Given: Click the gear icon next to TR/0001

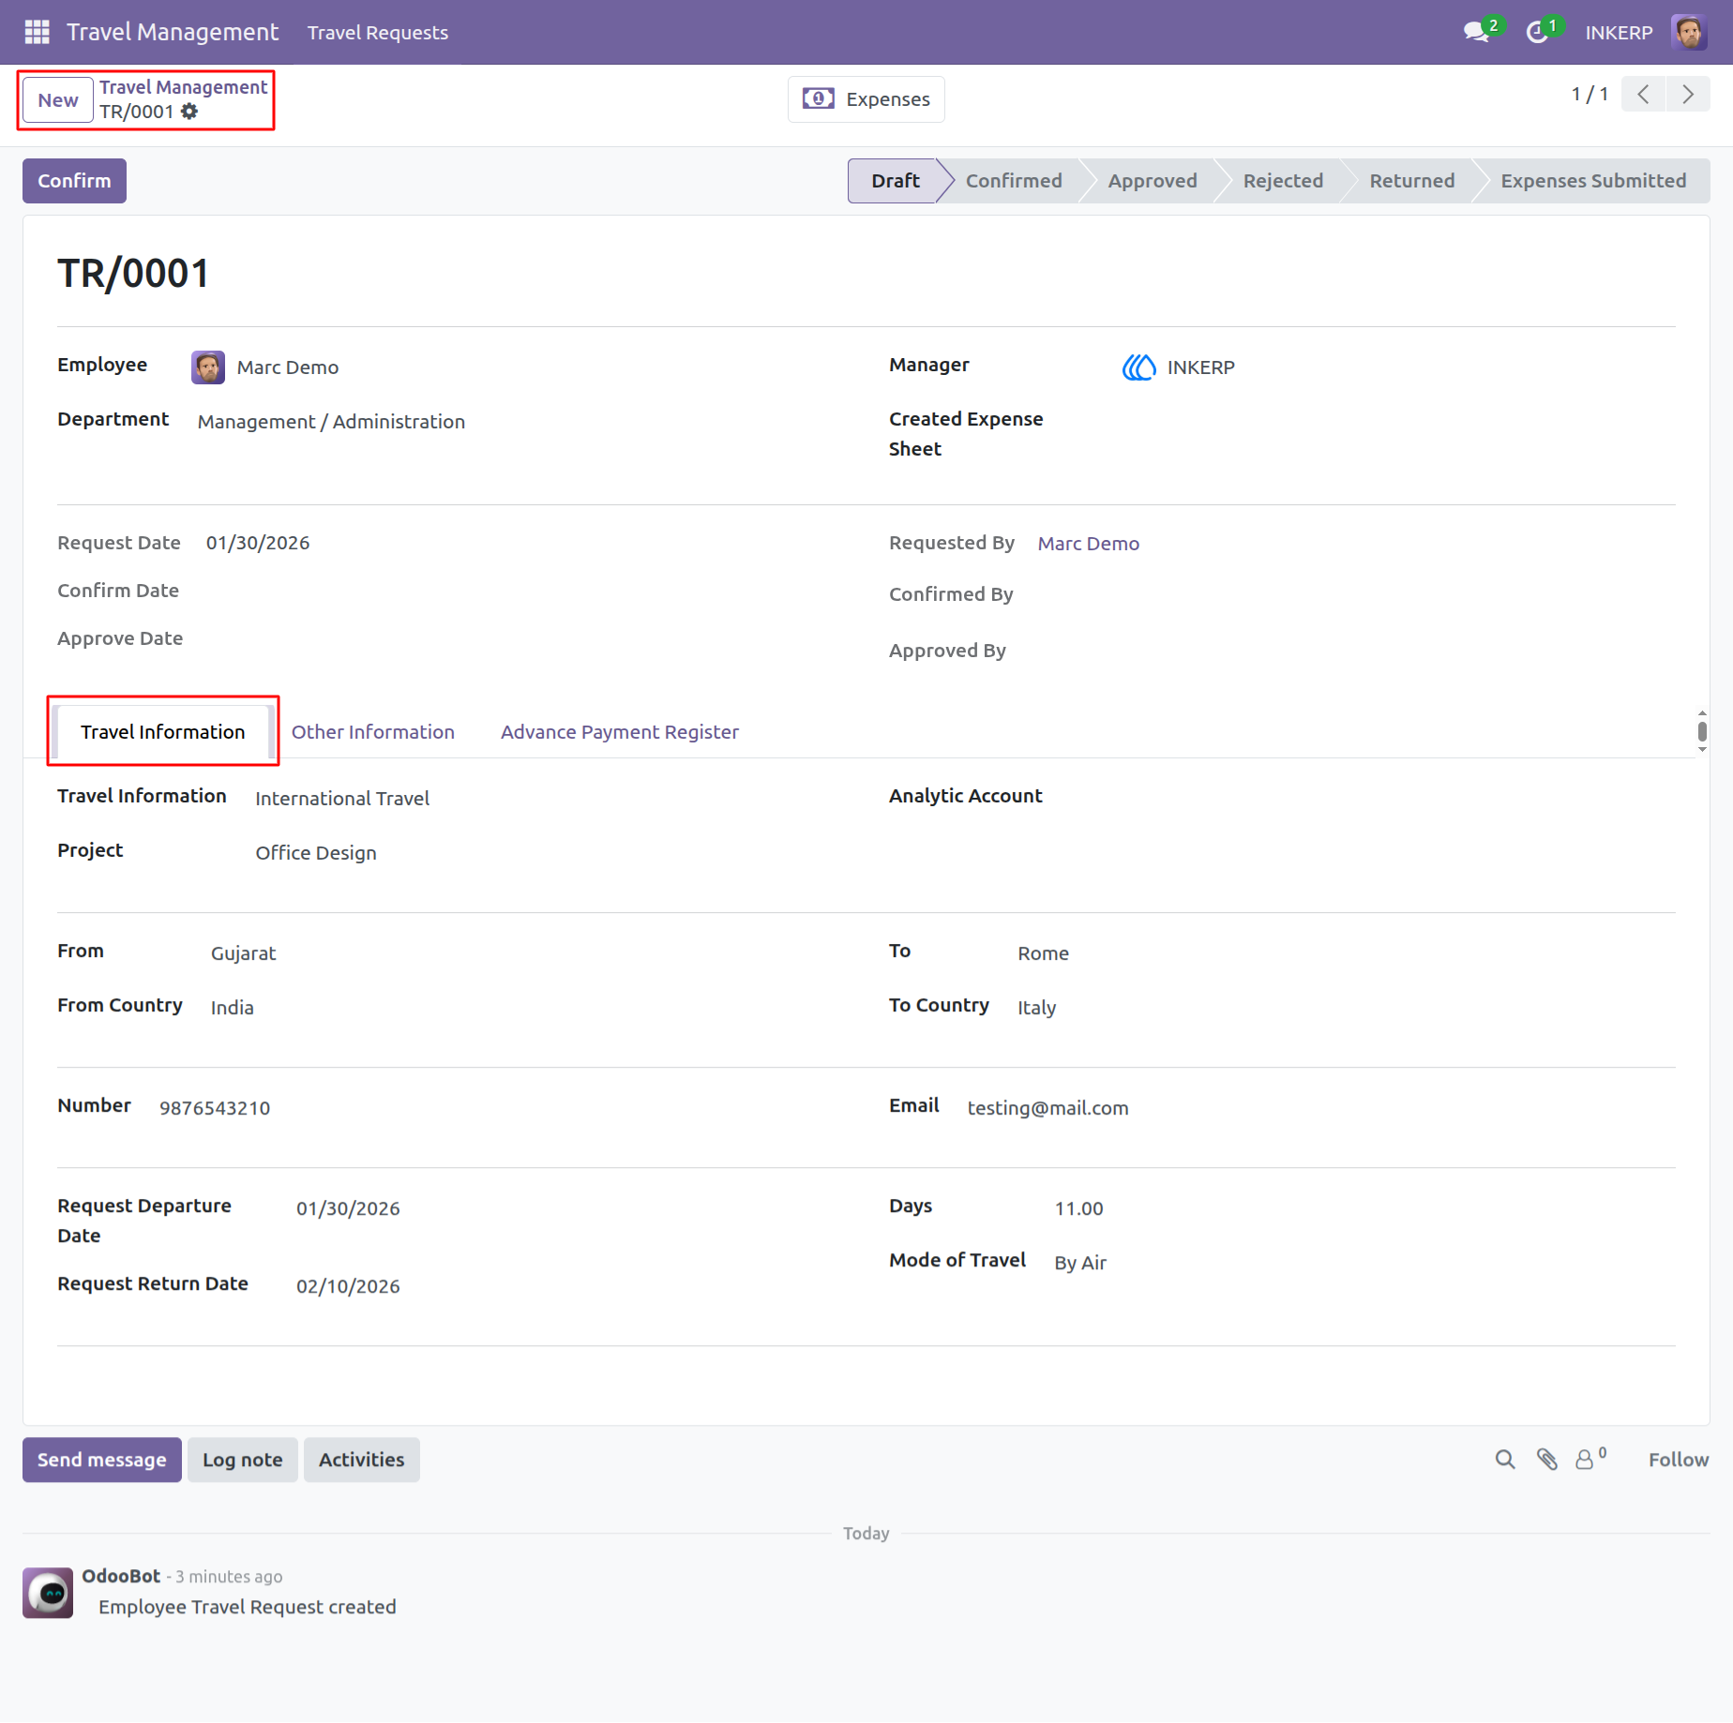Looking at the screenshot, I should pyautogui.click(x=189, y=112).
